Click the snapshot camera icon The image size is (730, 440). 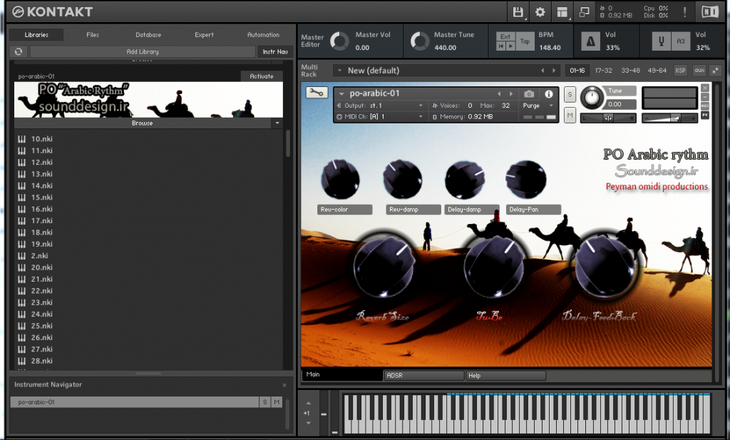coord(530,93)
